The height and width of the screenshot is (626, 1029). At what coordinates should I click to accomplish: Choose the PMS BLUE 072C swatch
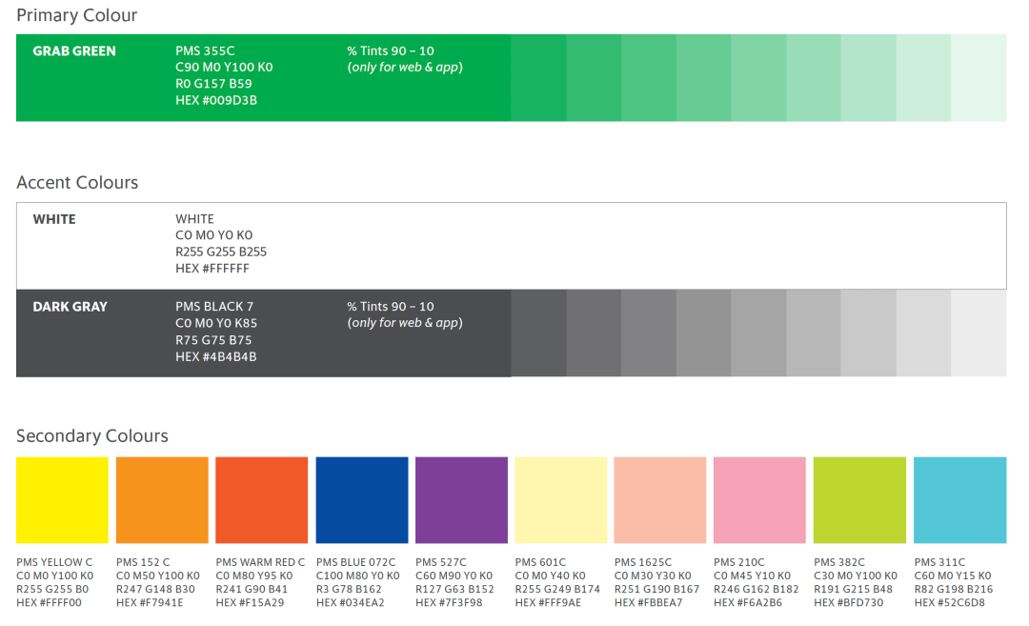click(362, 500)
